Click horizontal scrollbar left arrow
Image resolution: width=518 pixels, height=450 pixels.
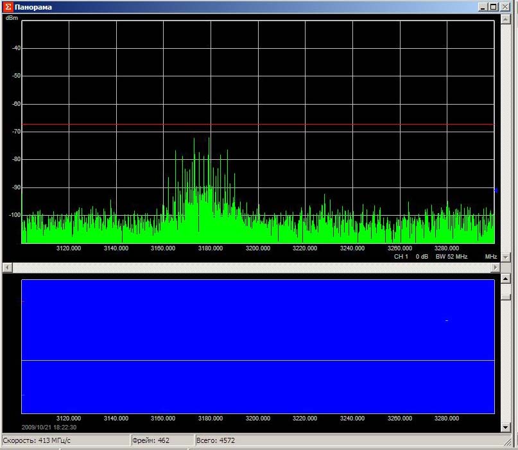(x=6, y=266)
